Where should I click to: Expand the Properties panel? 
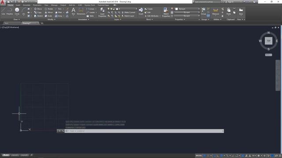click(180, 19)
